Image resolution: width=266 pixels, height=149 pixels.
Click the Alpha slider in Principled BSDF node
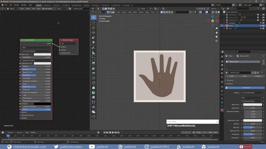coord(36,110)
